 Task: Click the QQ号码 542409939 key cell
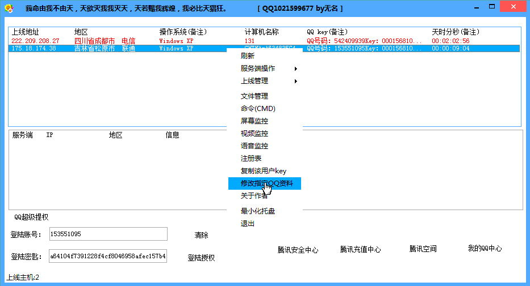point(364,41)
